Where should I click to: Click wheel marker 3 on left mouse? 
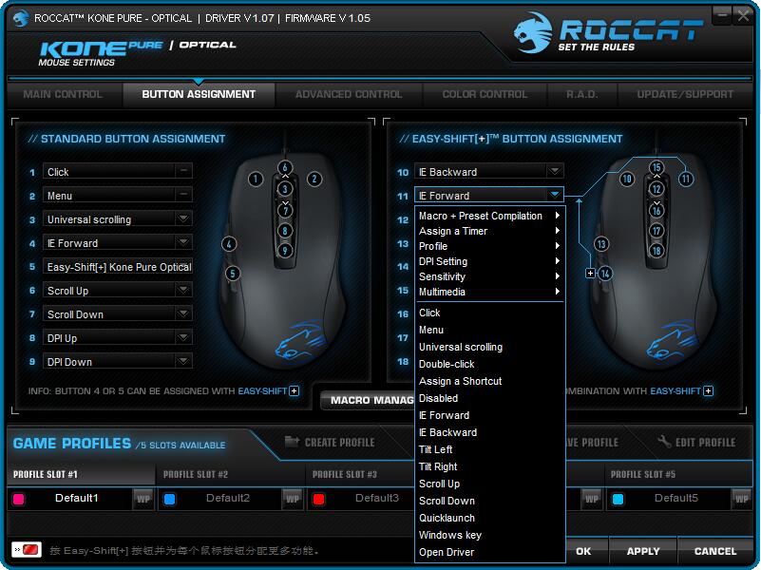click(285, 189)
